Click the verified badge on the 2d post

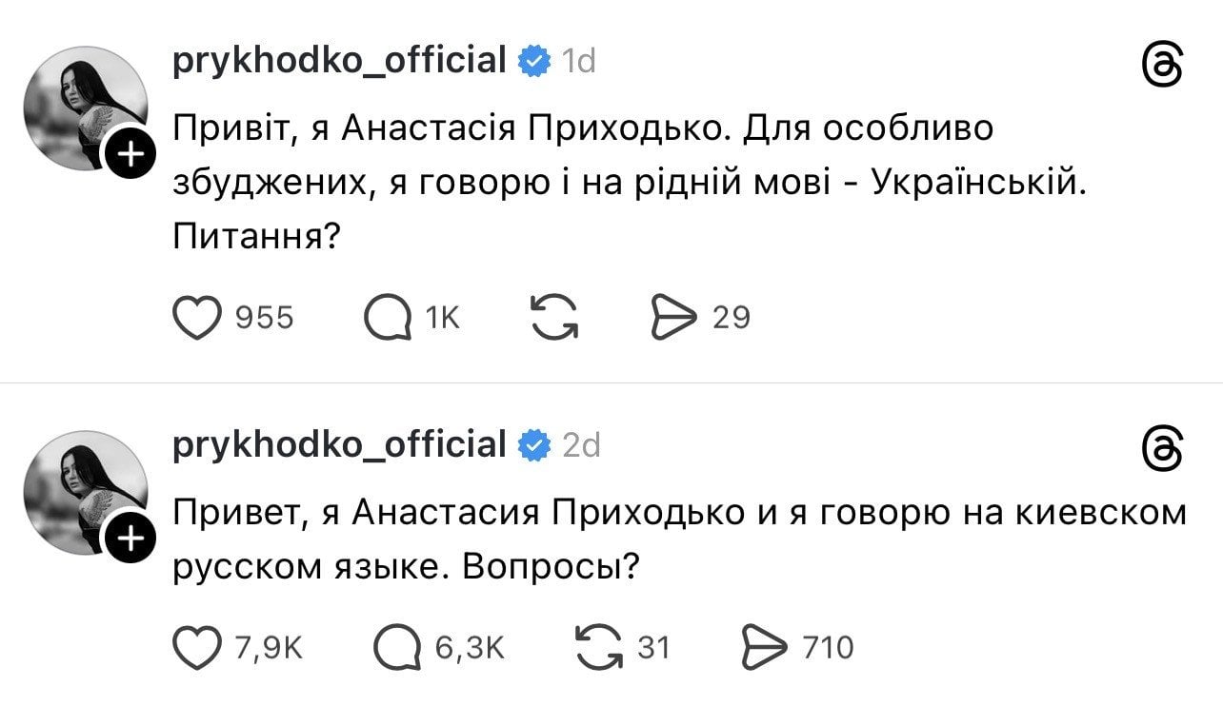click(533, 444)
